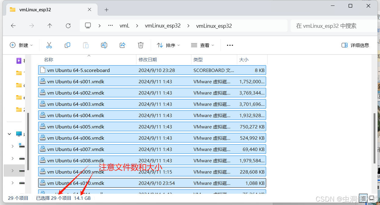Click the search box for vmLinux_esp32

tap(335, 26)
